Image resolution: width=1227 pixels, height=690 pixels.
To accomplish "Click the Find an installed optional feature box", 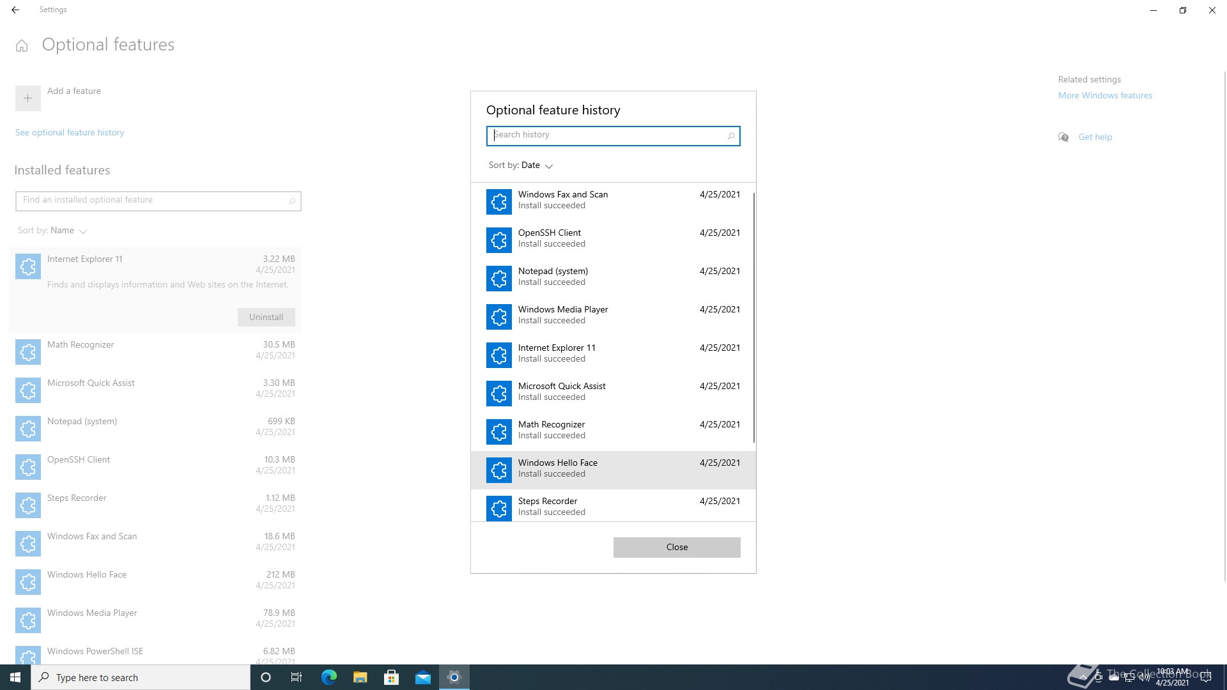I will coord(158,201).
